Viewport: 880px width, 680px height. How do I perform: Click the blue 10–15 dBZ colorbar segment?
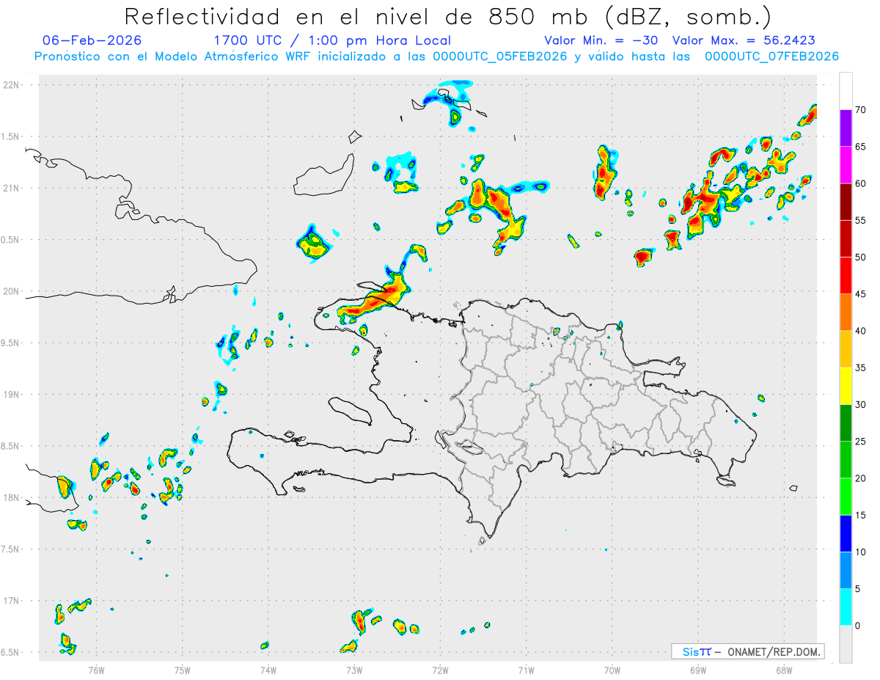pos(846,533)
